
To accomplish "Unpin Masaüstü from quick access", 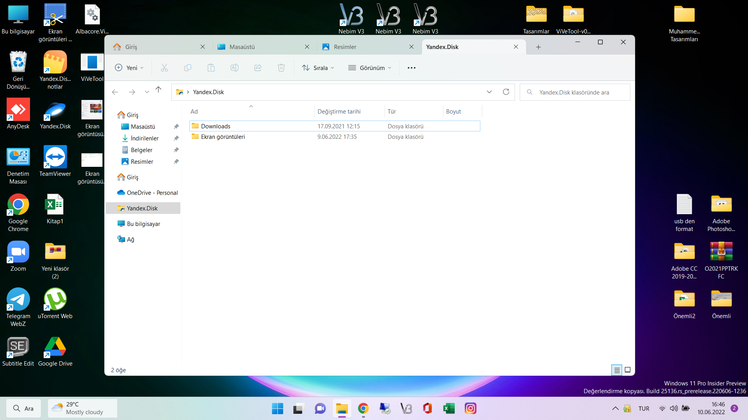I will click(176, 126).
